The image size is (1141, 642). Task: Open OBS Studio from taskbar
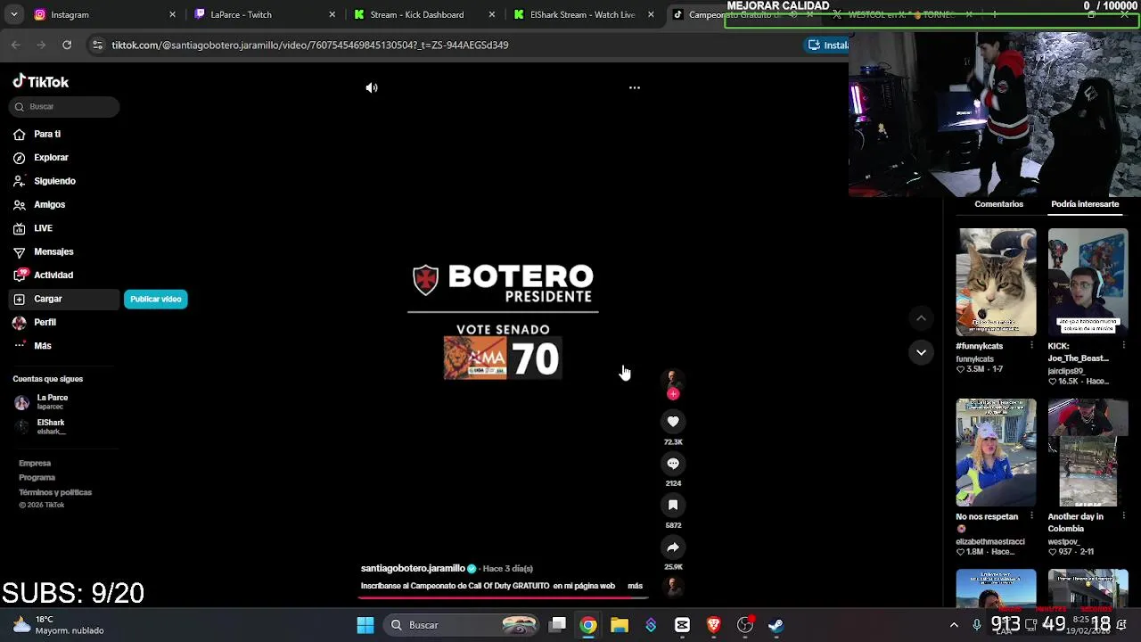click(745, 625)
